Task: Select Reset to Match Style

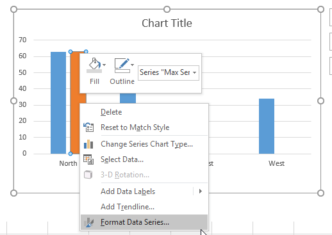Action: [144, 127]
